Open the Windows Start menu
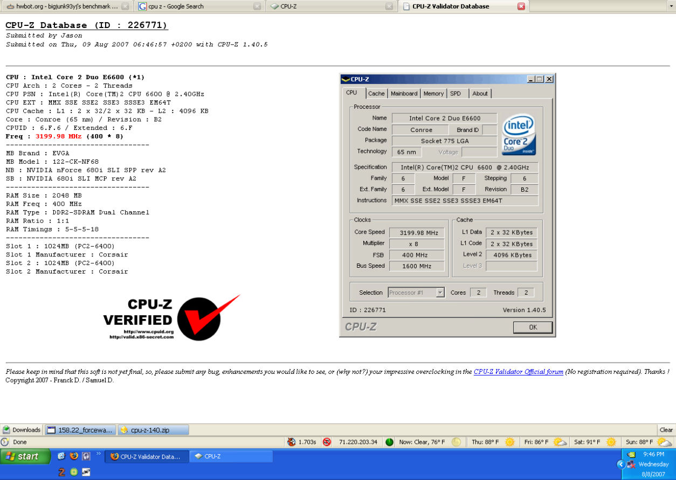 (25, 456)
